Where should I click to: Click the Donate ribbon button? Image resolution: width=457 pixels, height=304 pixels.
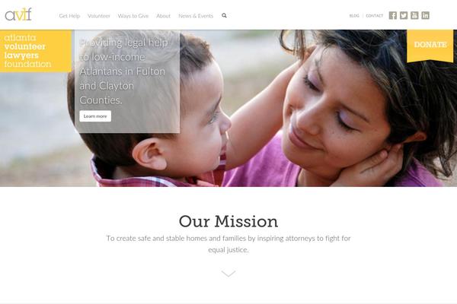tap(430, 46)
